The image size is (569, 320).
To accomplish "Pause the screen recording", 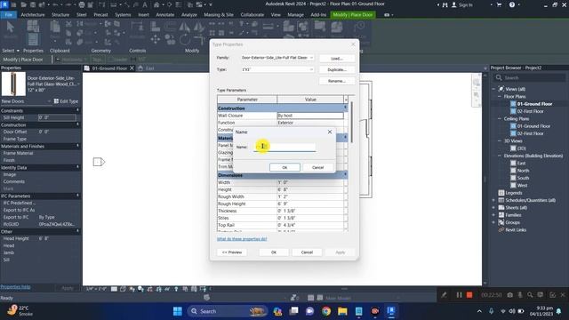I will (x=459, y=295).
